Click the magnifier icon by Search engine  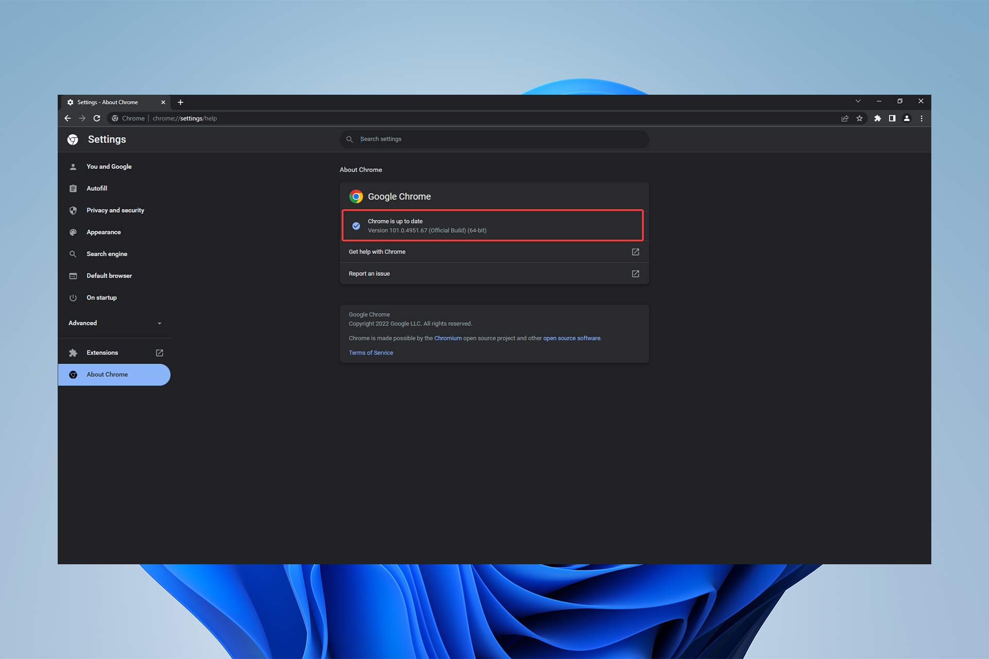(73, 254)
